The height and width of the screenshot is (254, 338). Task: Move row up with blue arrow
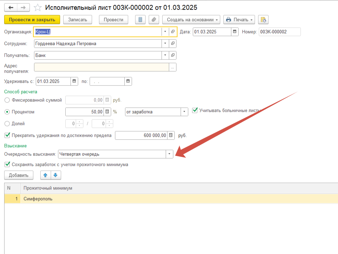(46, 175)
